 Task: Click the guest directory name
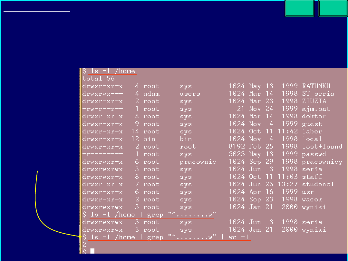pos(312,124)
